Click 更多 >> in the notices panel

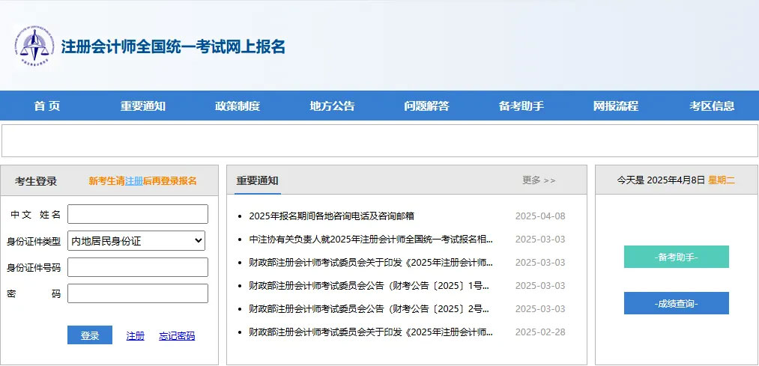[x=539, y=180]
